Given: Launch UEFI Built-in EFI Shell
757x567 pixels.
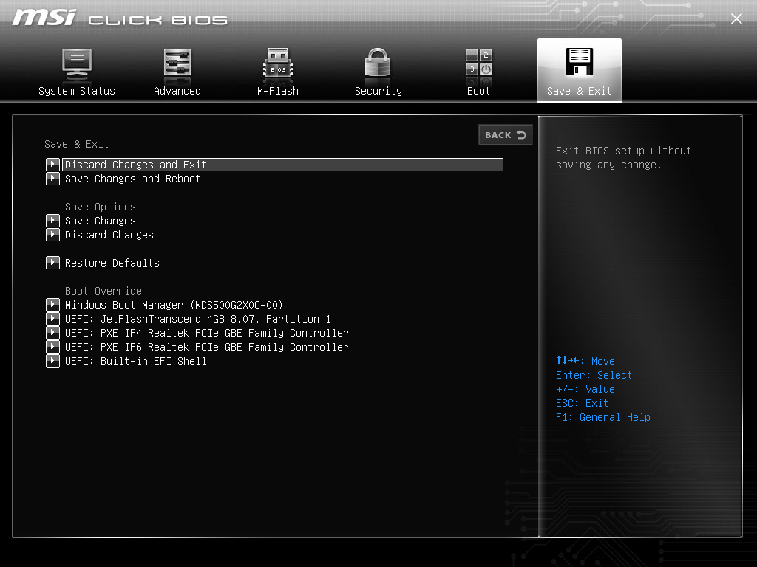Looking at the screenshot, I should [136, 361].
